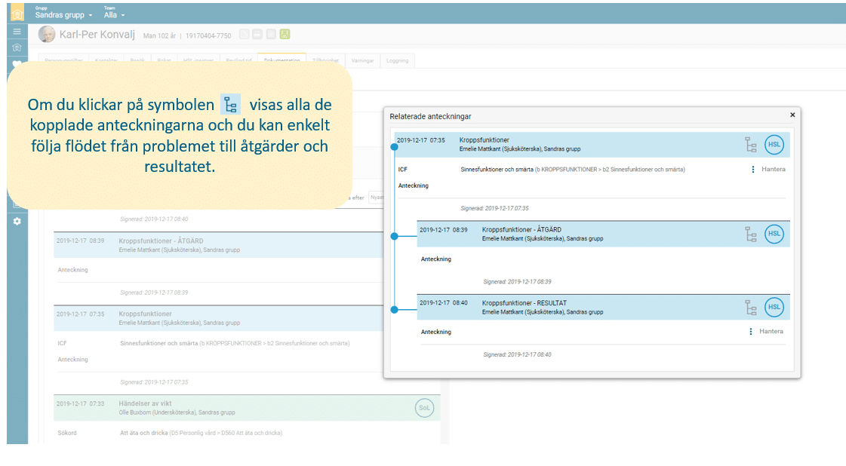Open the hamburger menu in left sidebar

tap(17, 32)
